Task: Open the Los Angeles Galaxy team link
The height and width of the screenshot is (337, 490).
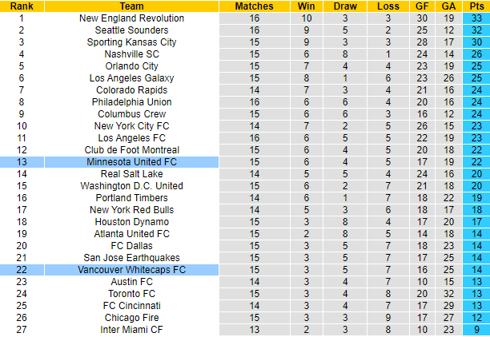Action: coord(132,78)
